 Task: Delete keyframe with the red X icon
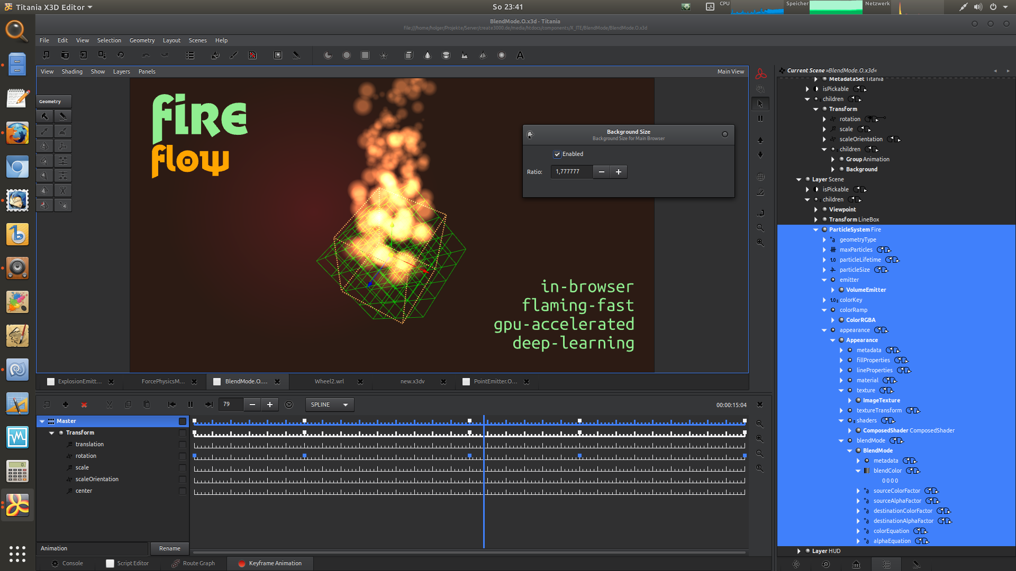(84, 404)
